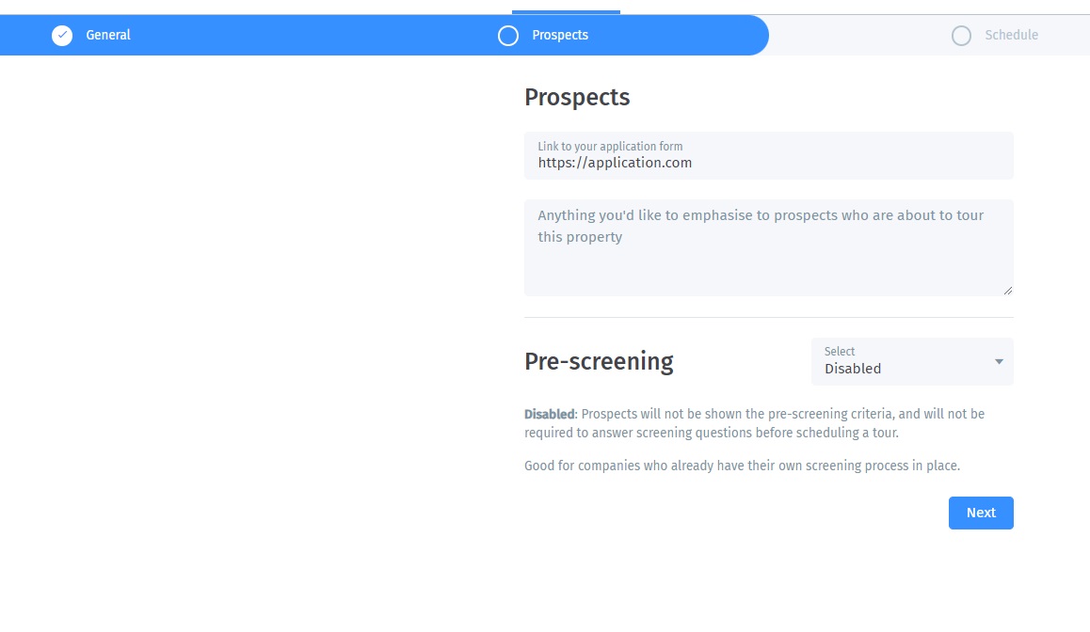1090x632 pixels.
Task: Click the https://application.com URL text
Action: [x=615, y=163]
